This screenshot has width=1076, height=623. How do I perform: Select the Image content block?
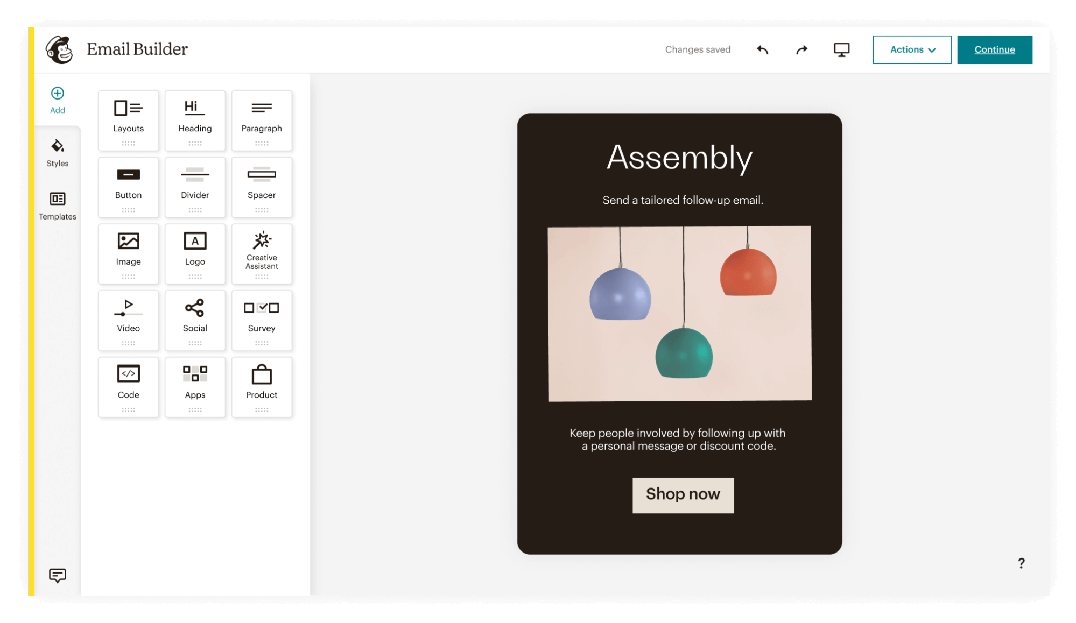coord(129,254)
